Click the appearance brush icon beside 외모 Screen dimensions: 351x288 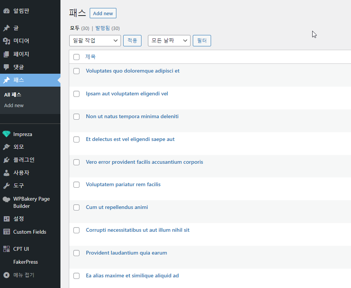(x=6, y=147)
